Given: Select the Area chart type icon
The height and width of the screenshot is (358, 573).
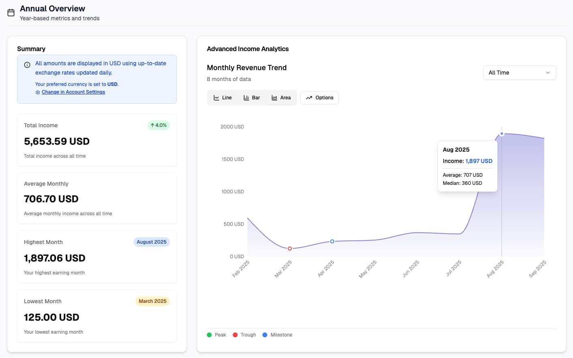Looking at the screenshot, I should click(x=275, y=97).
